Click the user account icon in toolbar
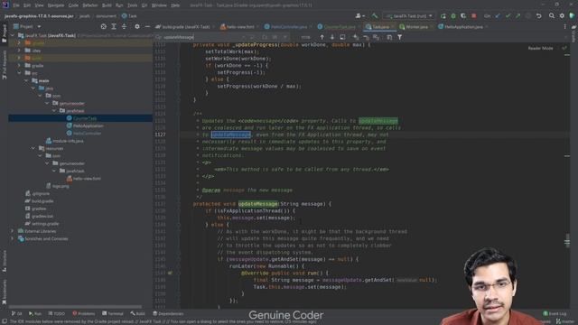Viewport: 578px width, 325px height. pyautogui.click(x=359, y=16)
